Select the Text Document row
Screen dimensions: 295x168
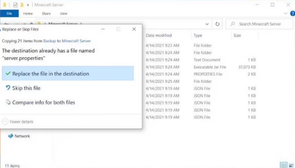click(x=201, y=60)
